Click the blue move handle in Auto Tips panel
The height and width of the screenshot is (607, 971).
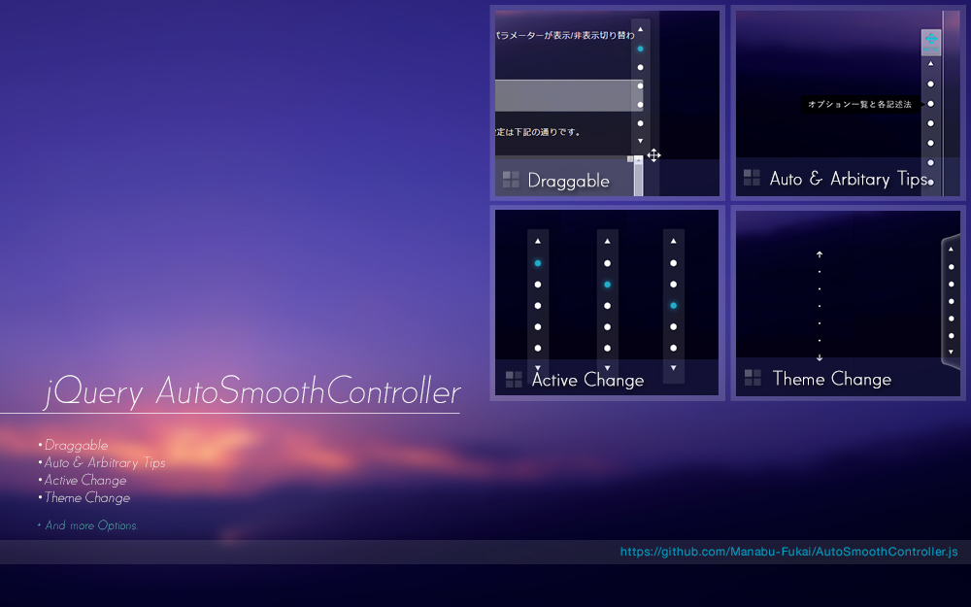(931, 42)
